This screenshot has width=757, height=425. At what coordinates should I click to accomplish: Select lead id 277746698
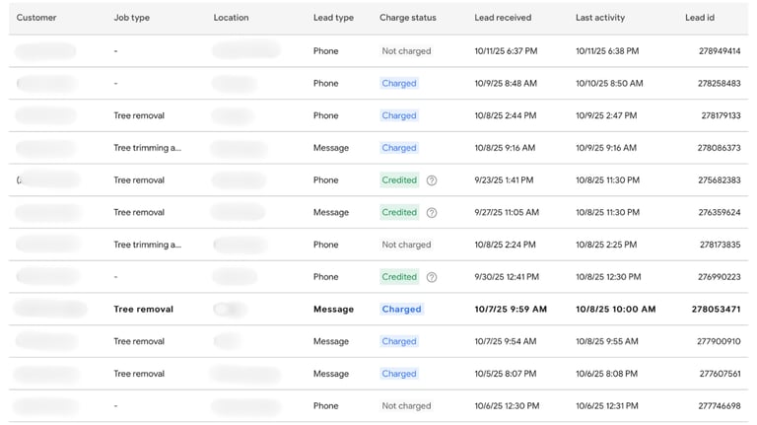720,406
